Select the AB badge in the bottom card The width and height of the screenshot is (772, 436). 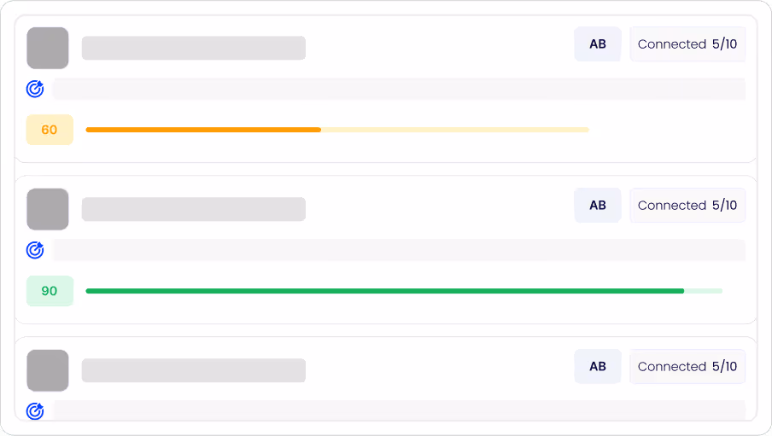pos(598,367)
